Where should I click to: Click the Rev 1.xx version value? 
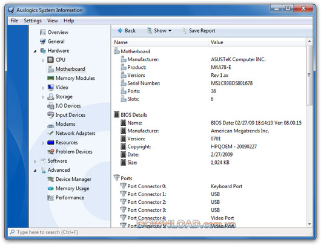219,76
